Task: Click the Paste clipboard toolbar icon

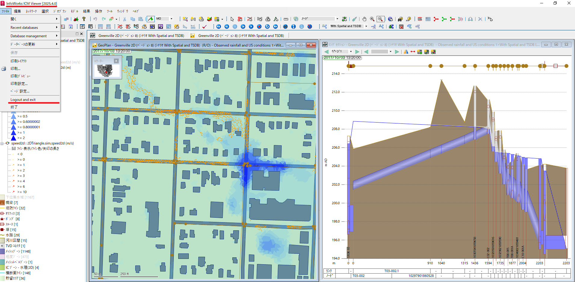Action: click(x=141, y=19)
